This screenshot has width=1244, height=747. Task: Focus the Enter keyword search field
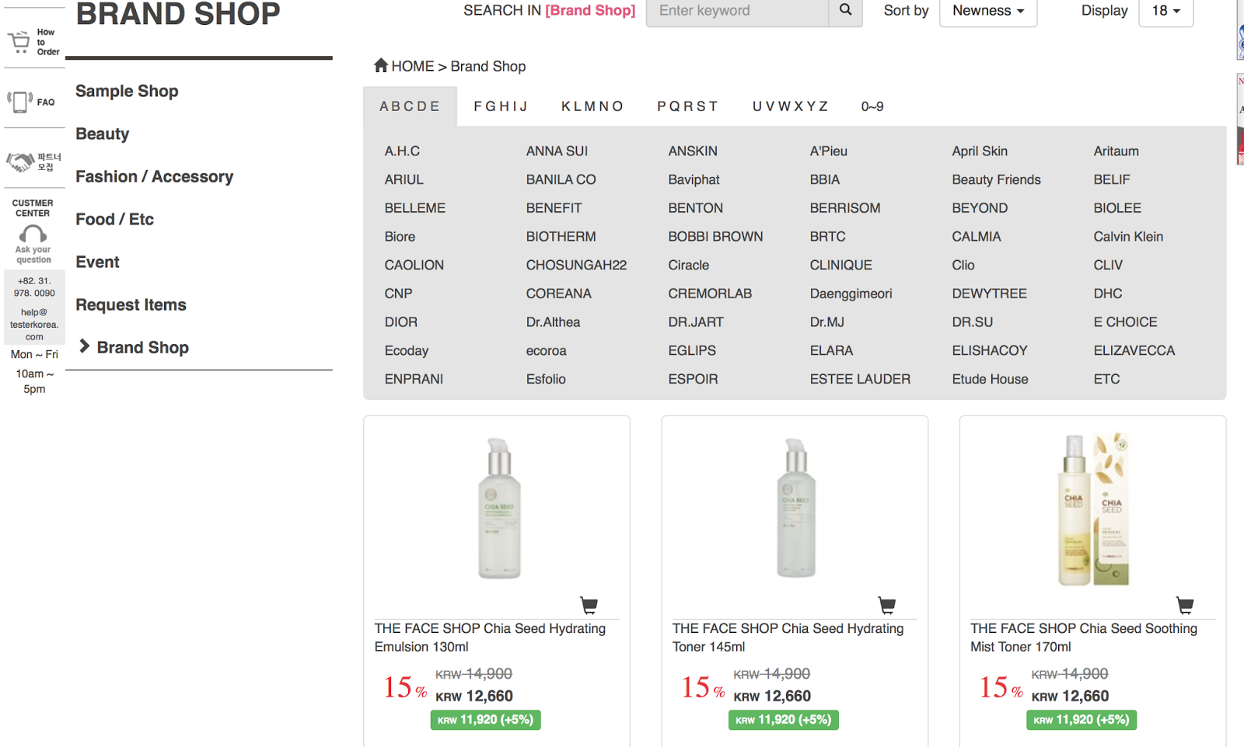click(x=737, y=11)
